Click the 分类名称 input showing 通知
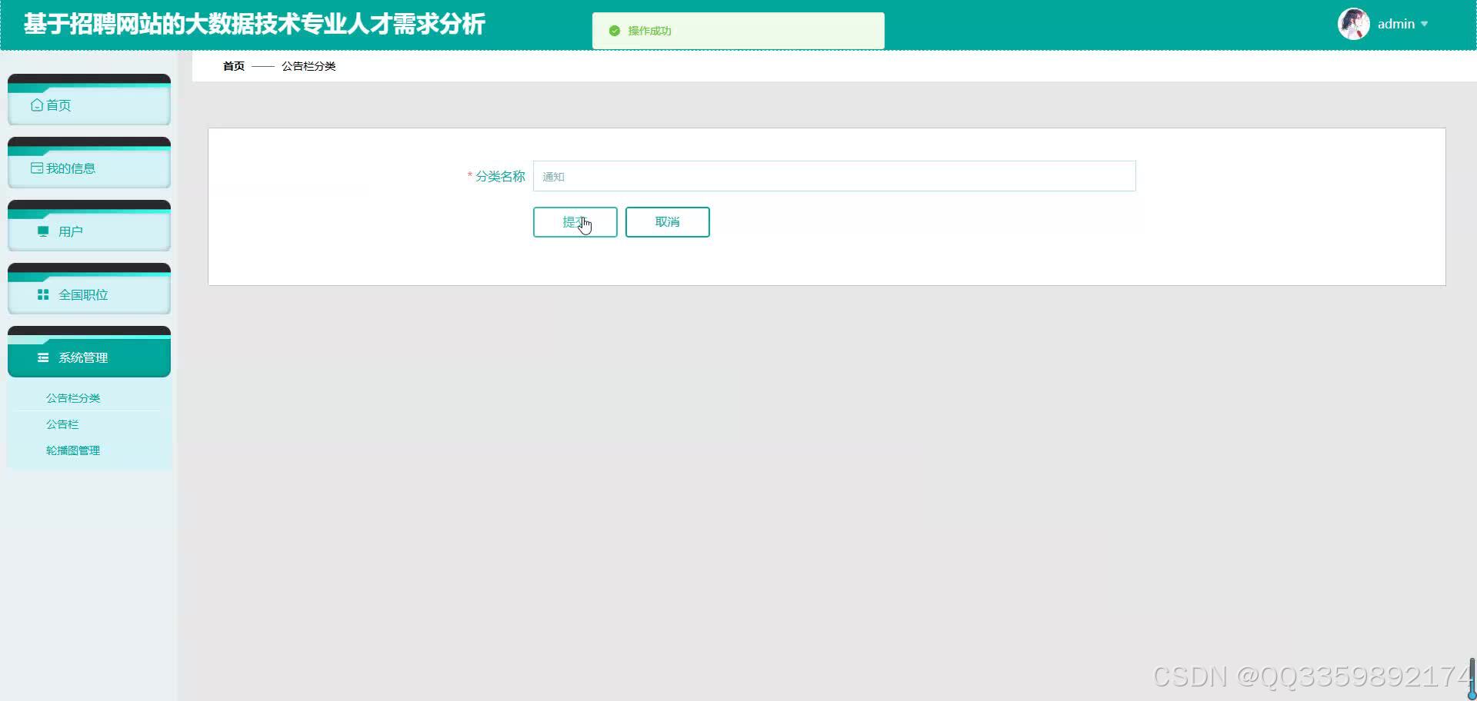The width and height of the screenshot is (1477, 701). coord(834,176)
